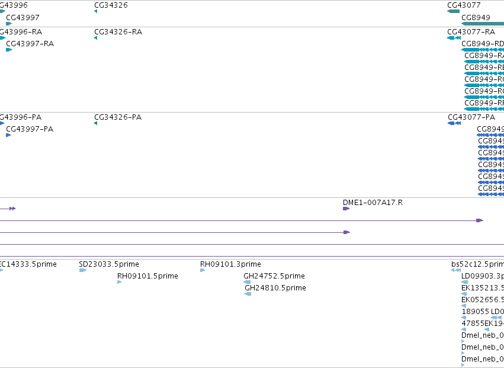Select the EK135213.5 EST label
This screenshot has width=504, height=368.
483,288
